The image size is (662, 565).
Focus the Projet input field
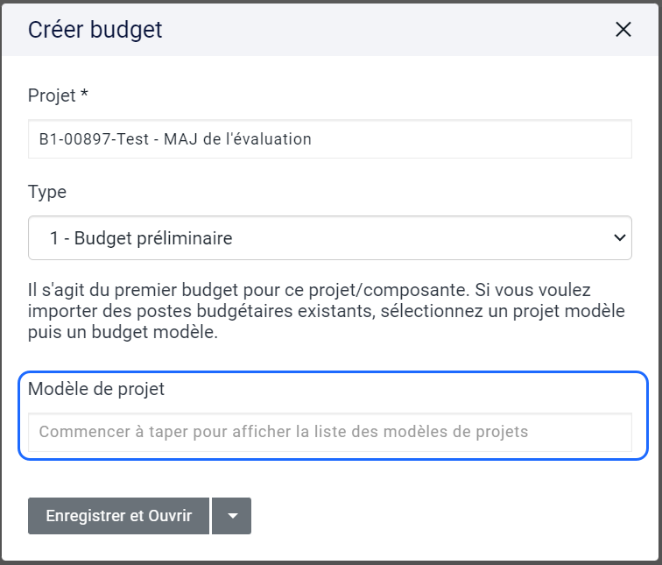330,139
